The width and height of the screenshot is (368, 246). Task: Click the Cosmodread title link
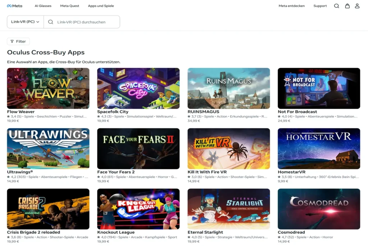(x=291, y=232)
